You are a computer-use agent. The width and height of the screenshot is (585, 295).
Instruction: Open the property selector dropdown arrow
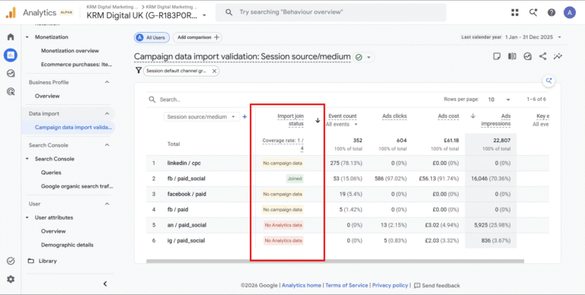[204, 16]
